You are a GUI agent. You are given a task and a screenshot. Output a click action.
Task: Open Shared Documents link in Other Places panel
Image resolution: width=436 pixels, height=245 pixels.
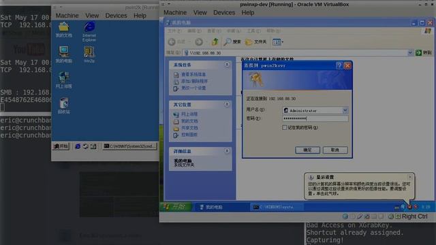click(x=189, y=128)
